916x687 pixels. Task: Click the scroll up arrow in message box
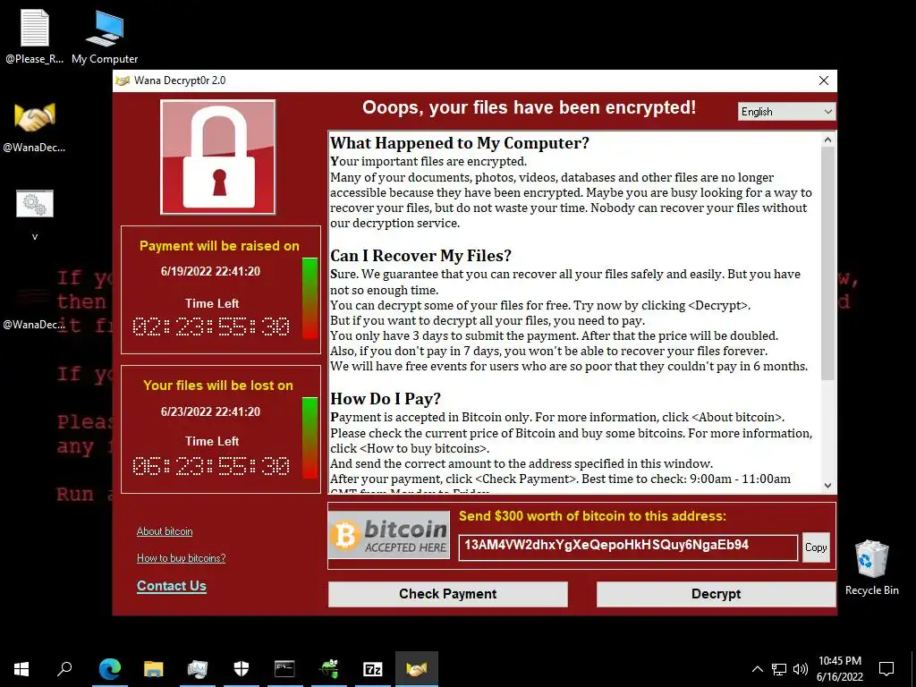pyautogui.click(x=827, y=140)
